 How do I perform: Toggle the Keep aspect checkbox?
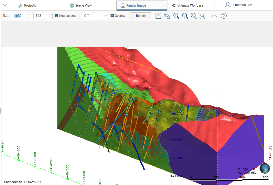coord(57,16)
